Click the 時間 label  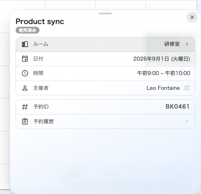[x=38, y=73]
